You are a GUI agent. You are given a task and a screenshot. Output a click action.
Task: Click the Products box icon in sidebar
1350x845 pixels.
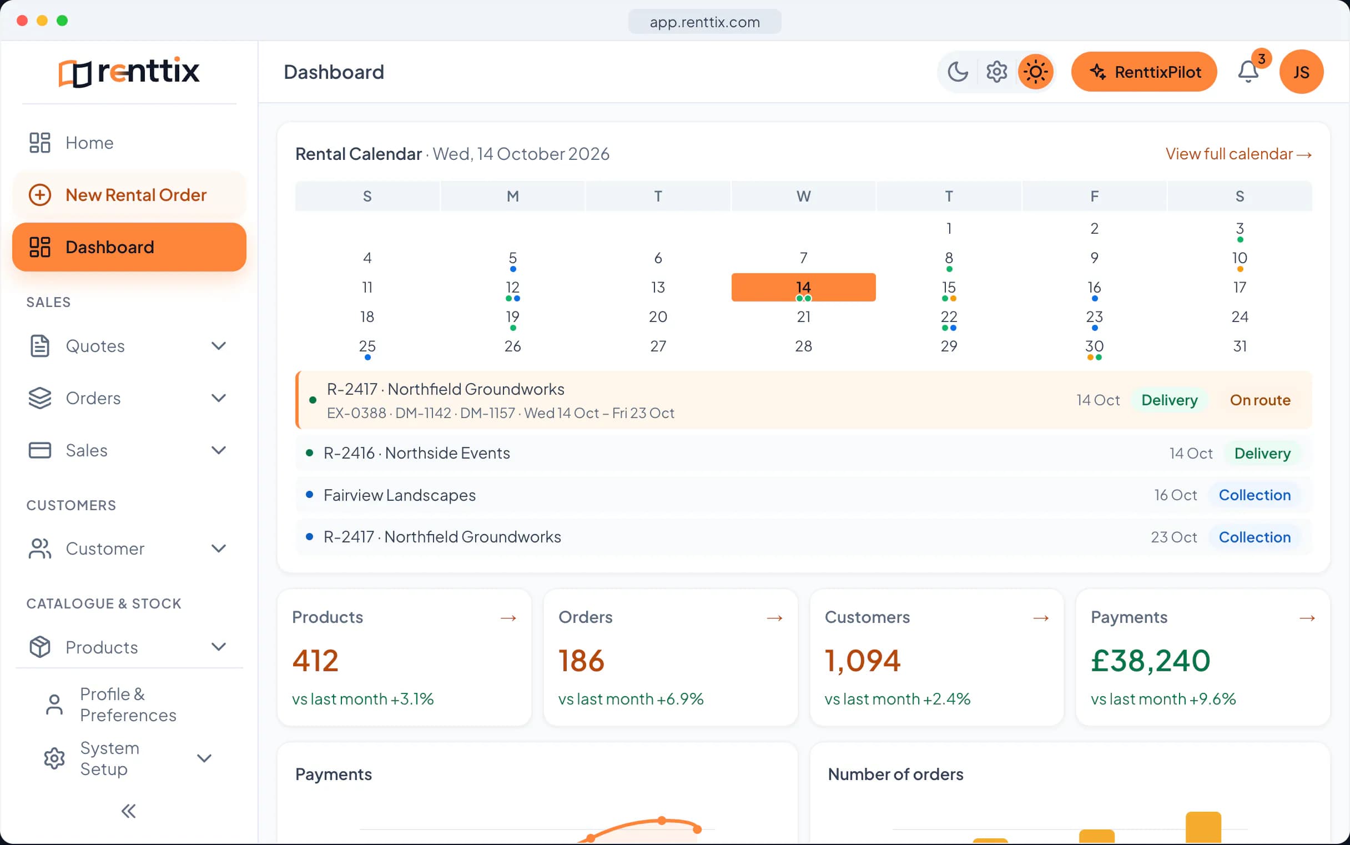[39, 647]
